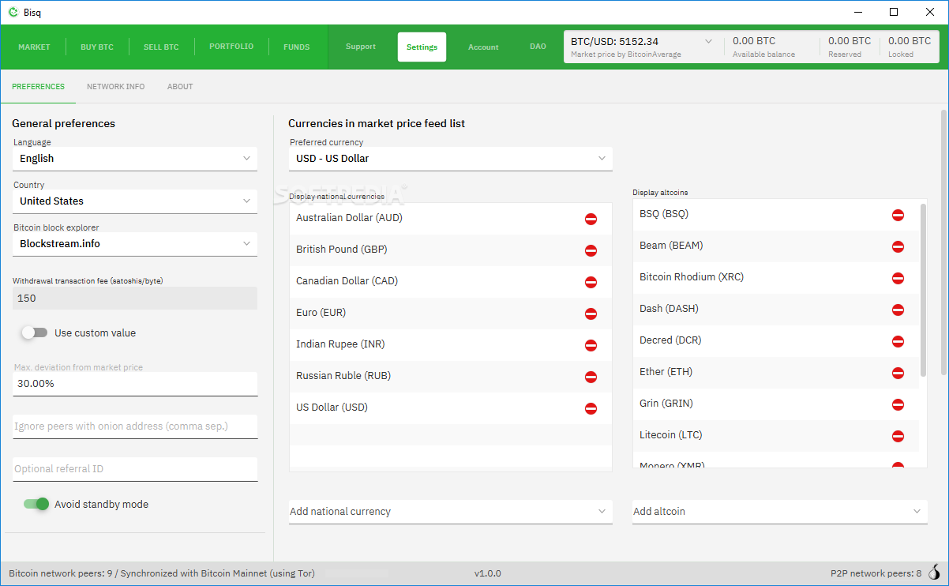Open the BUY BTC section
Viewport: 949px width, 586px height.
pyautogui.click(x=97, y=47)
